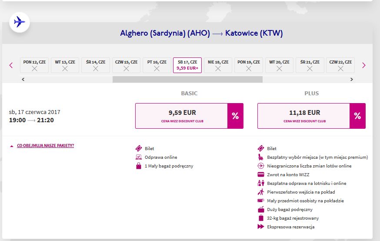Click the text '32-kg bagaż rejestrowany'
The width and height of the screenshot is (380, 241).
tap(293, 218)
